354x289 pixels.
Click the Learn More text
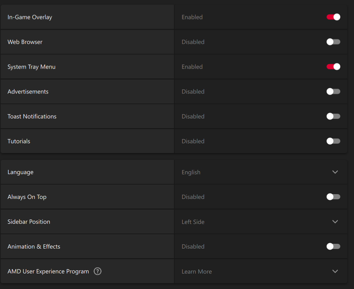(197, 271)
